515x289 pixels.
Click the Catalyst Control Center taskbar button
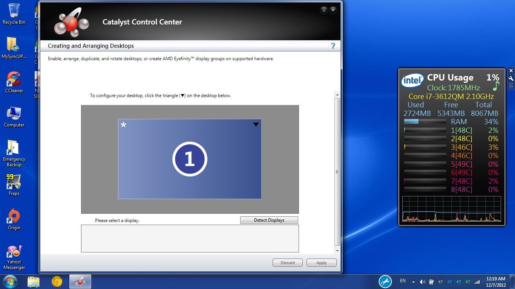pos(80,281)
